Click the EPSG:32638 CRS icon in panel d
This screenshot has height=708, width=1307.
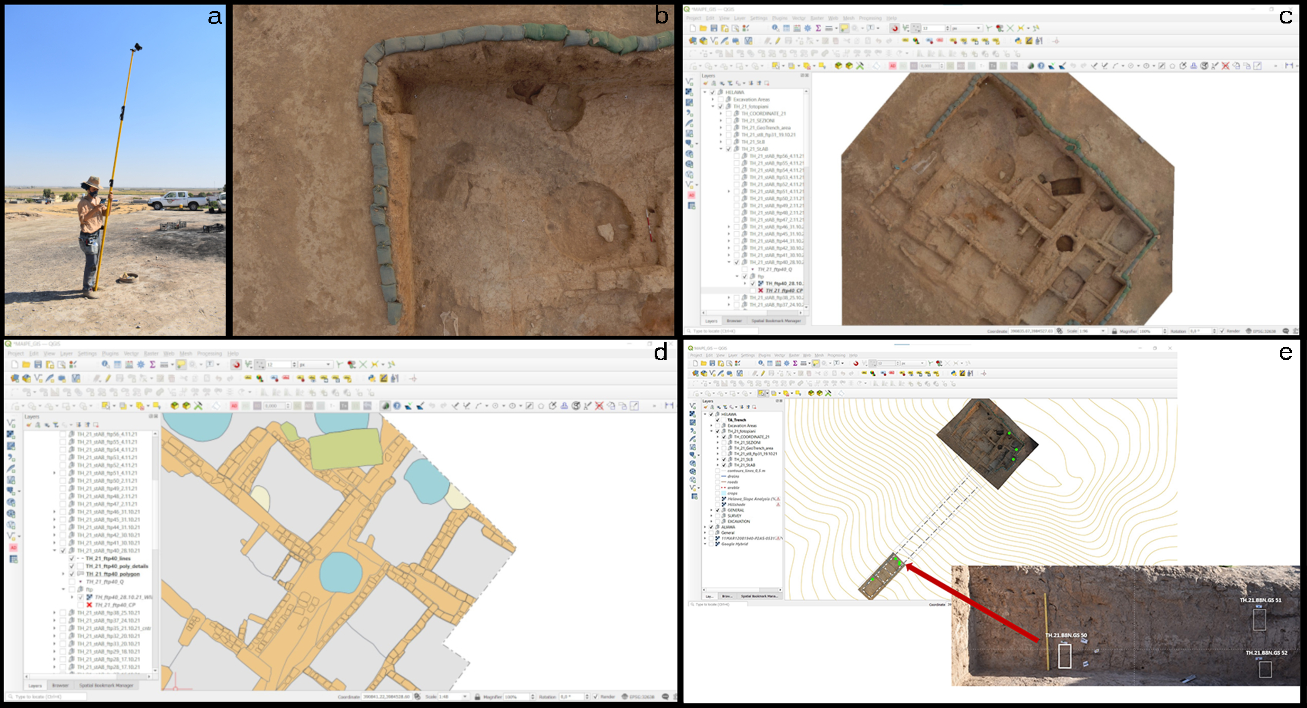625,697
